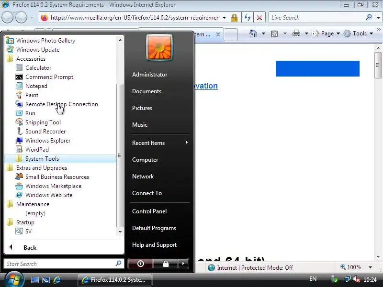Open Remote Desktop Connection

pos(62,104)
